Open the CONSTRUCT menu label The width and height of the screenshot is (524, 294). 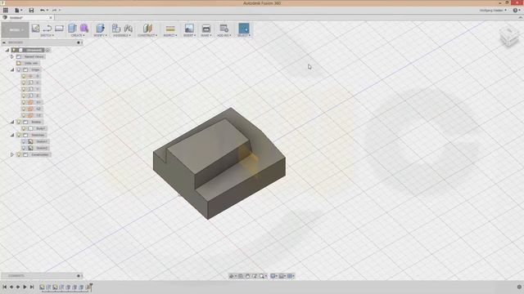(x=147, y=35)
